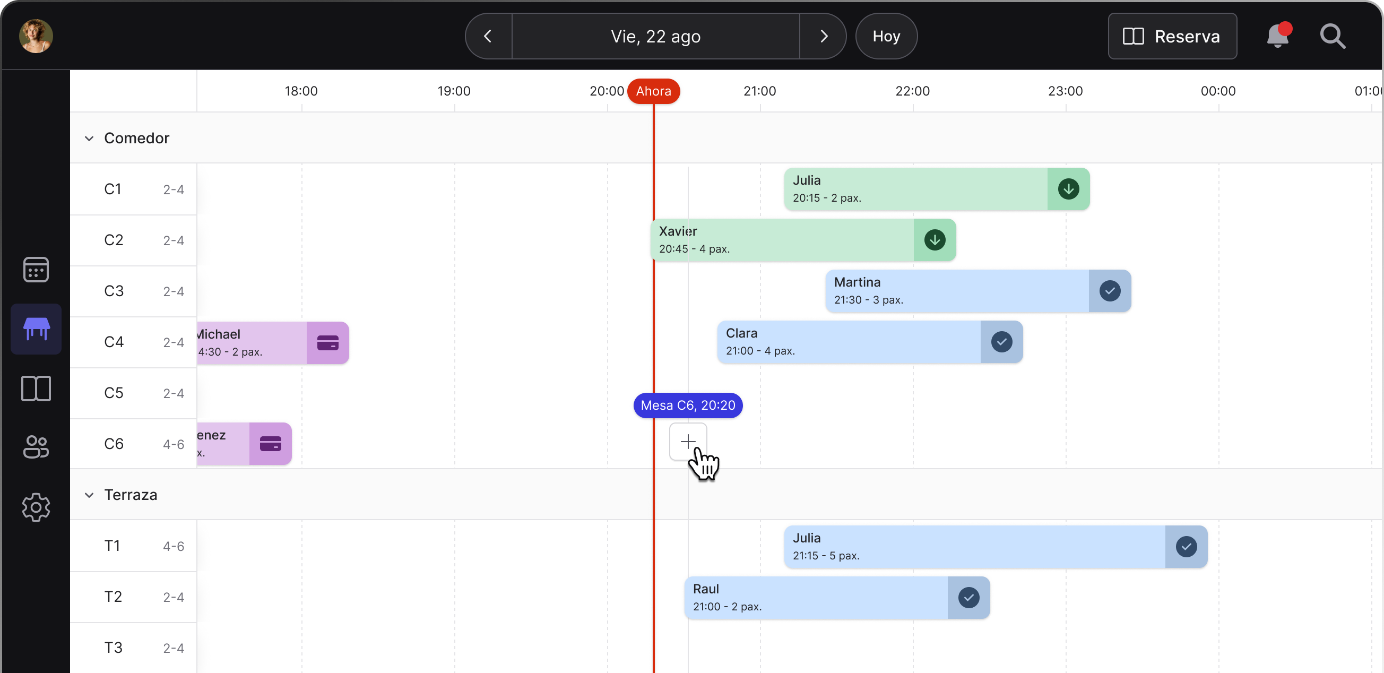Toggle confirmed checkmark on Martina's reservation
Screen dimensions: 1384x673
point(1110,291)
